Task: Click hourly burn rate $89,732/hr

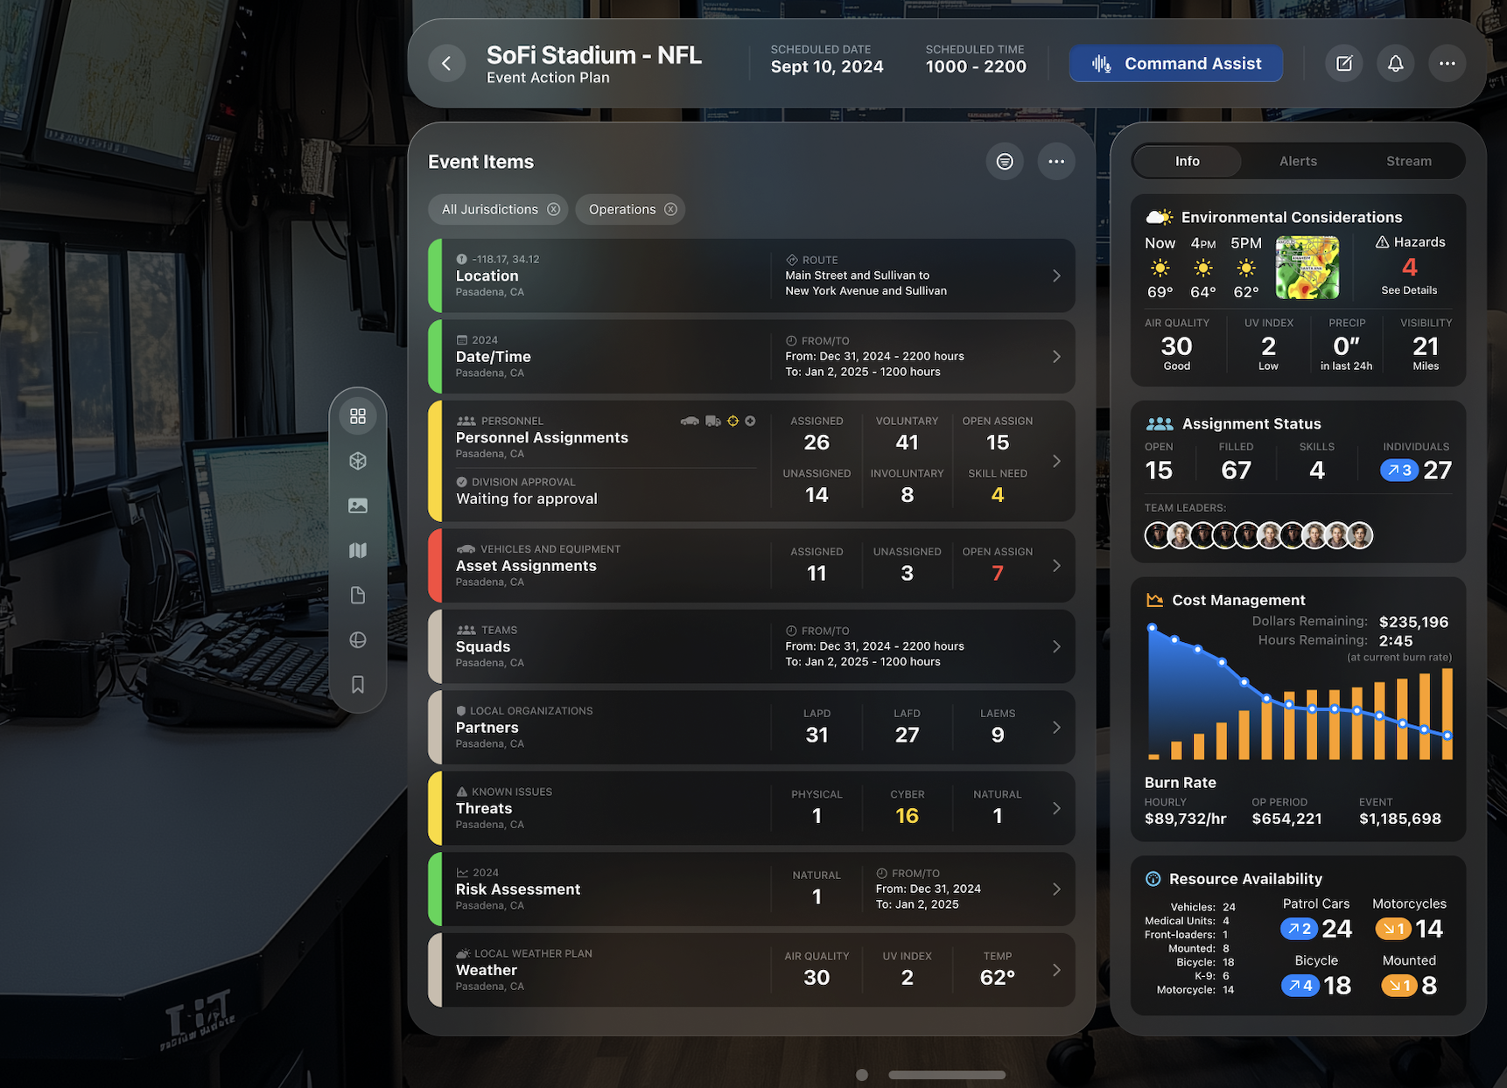Action: point(1185,819)
